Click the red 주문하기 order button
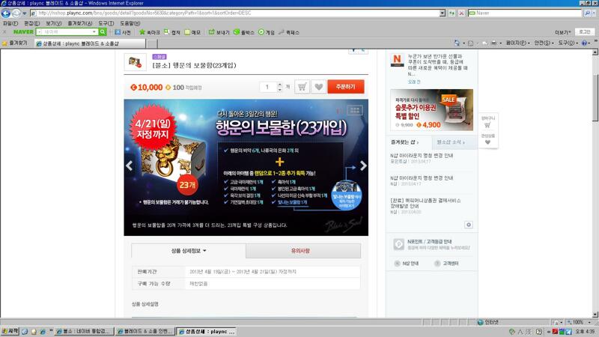Screen dimensions: 599x337 (346, 87)
